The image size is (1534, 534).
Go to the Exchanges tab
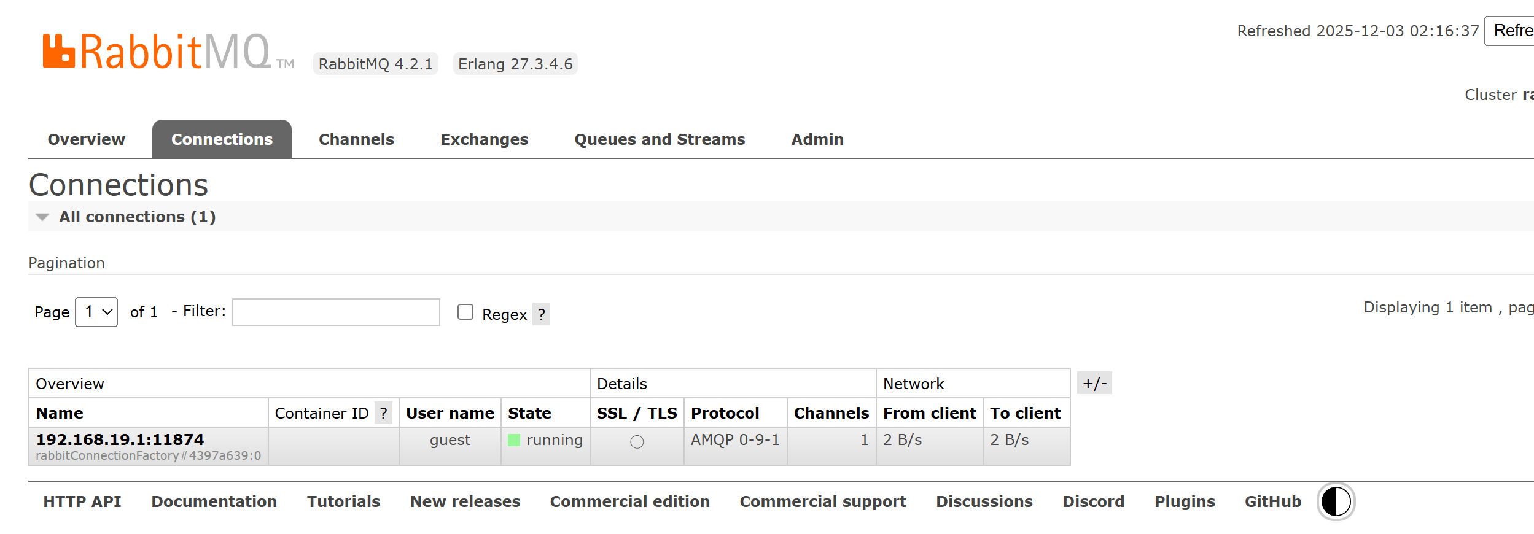(x=484, y=139)
